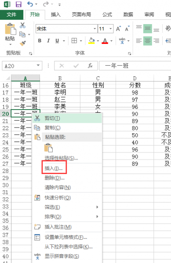Choose 插入批注(M) in context menu
The image size is (171, 263).
67,227
